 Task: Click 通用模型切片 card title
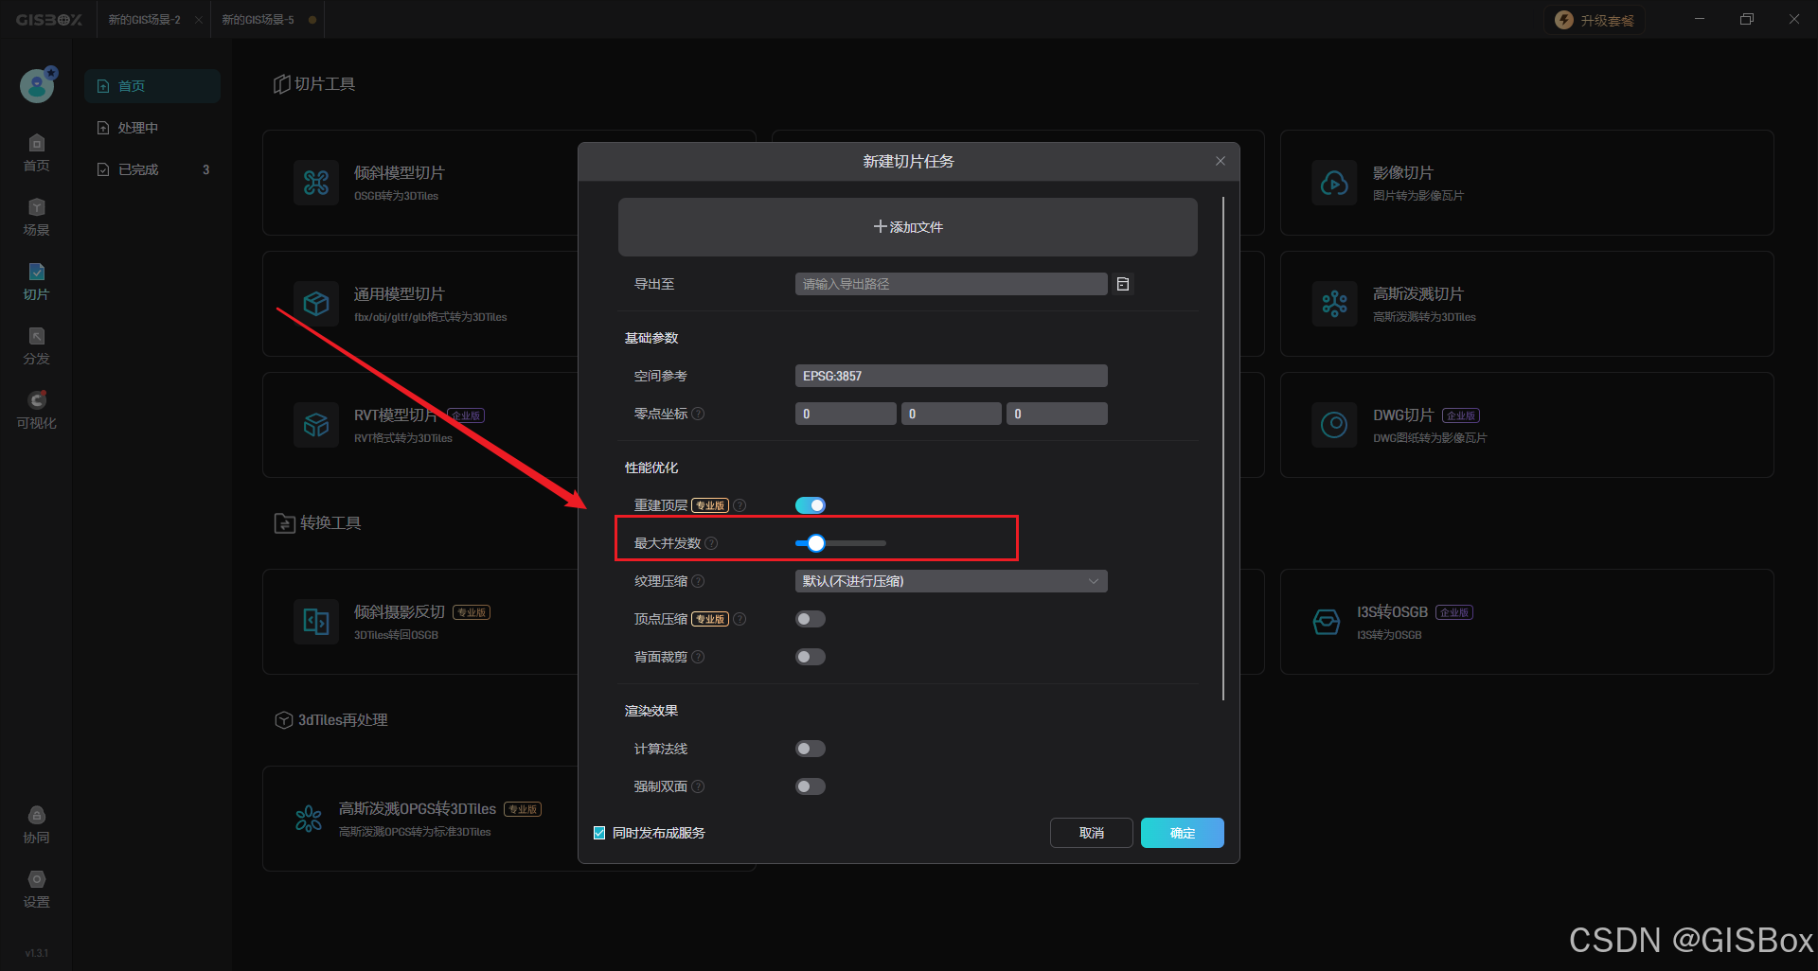click(400, 294)
